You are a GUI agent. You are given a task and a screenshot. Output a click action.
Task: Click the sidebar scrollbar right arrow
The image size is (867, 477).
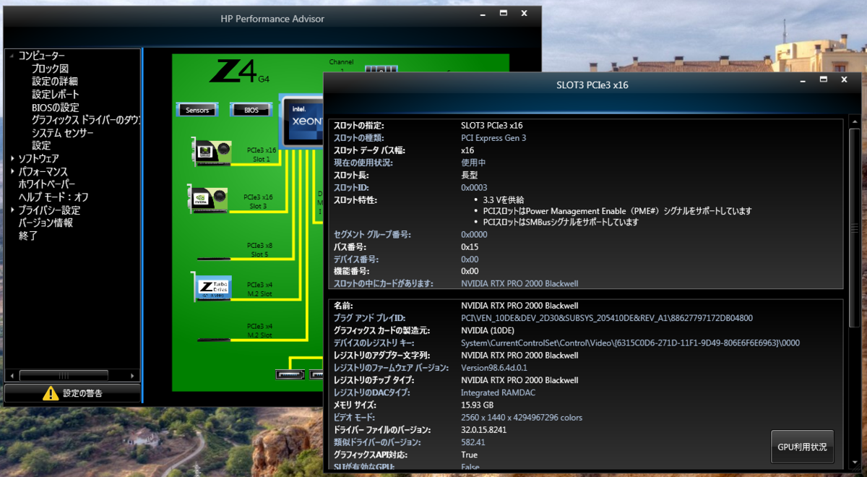pyautogui.click(x=133, y=376)
